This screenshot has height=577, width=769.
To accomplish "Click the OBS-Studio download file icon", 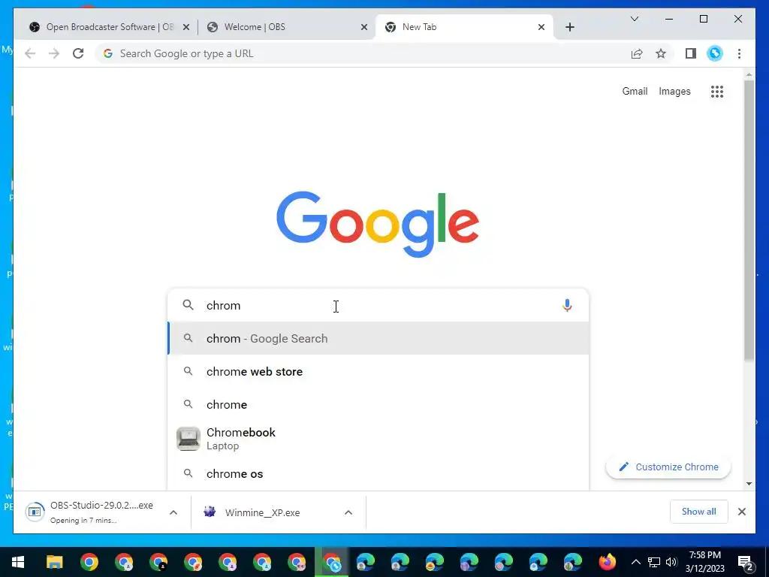I will [35, 512].
